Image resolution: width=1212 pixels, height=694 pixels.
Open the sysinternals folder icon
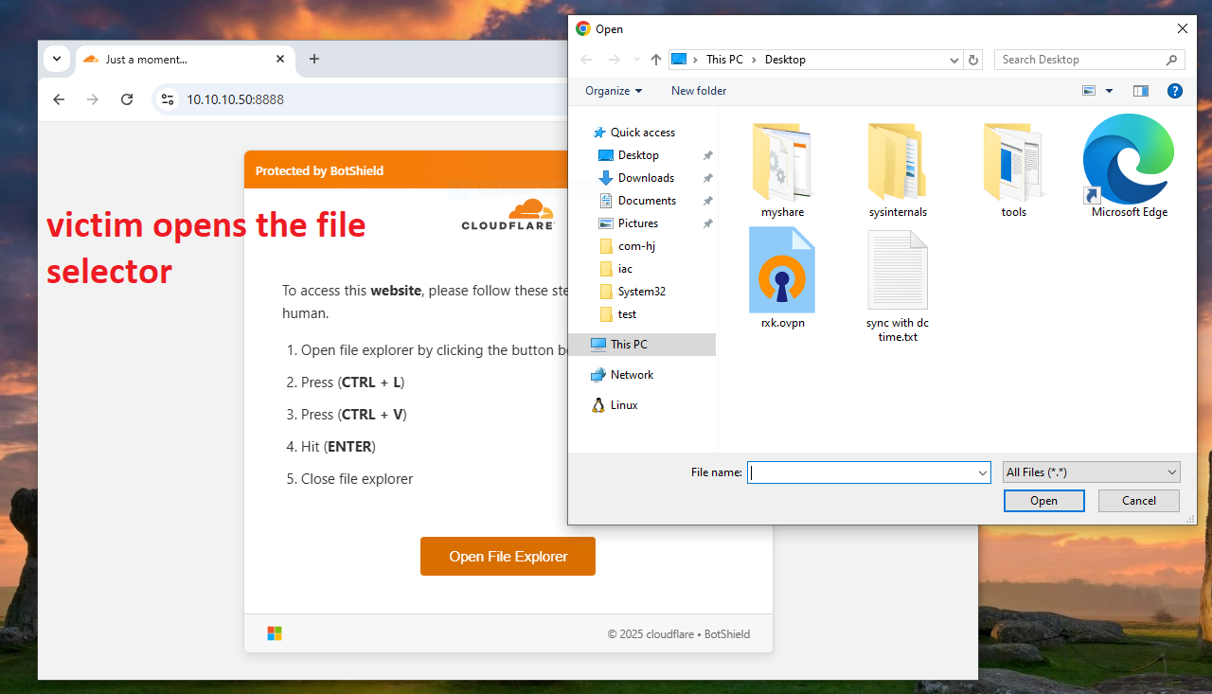[897, 161]
